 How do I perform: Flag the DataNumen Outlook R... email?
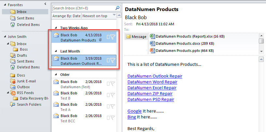113,60
